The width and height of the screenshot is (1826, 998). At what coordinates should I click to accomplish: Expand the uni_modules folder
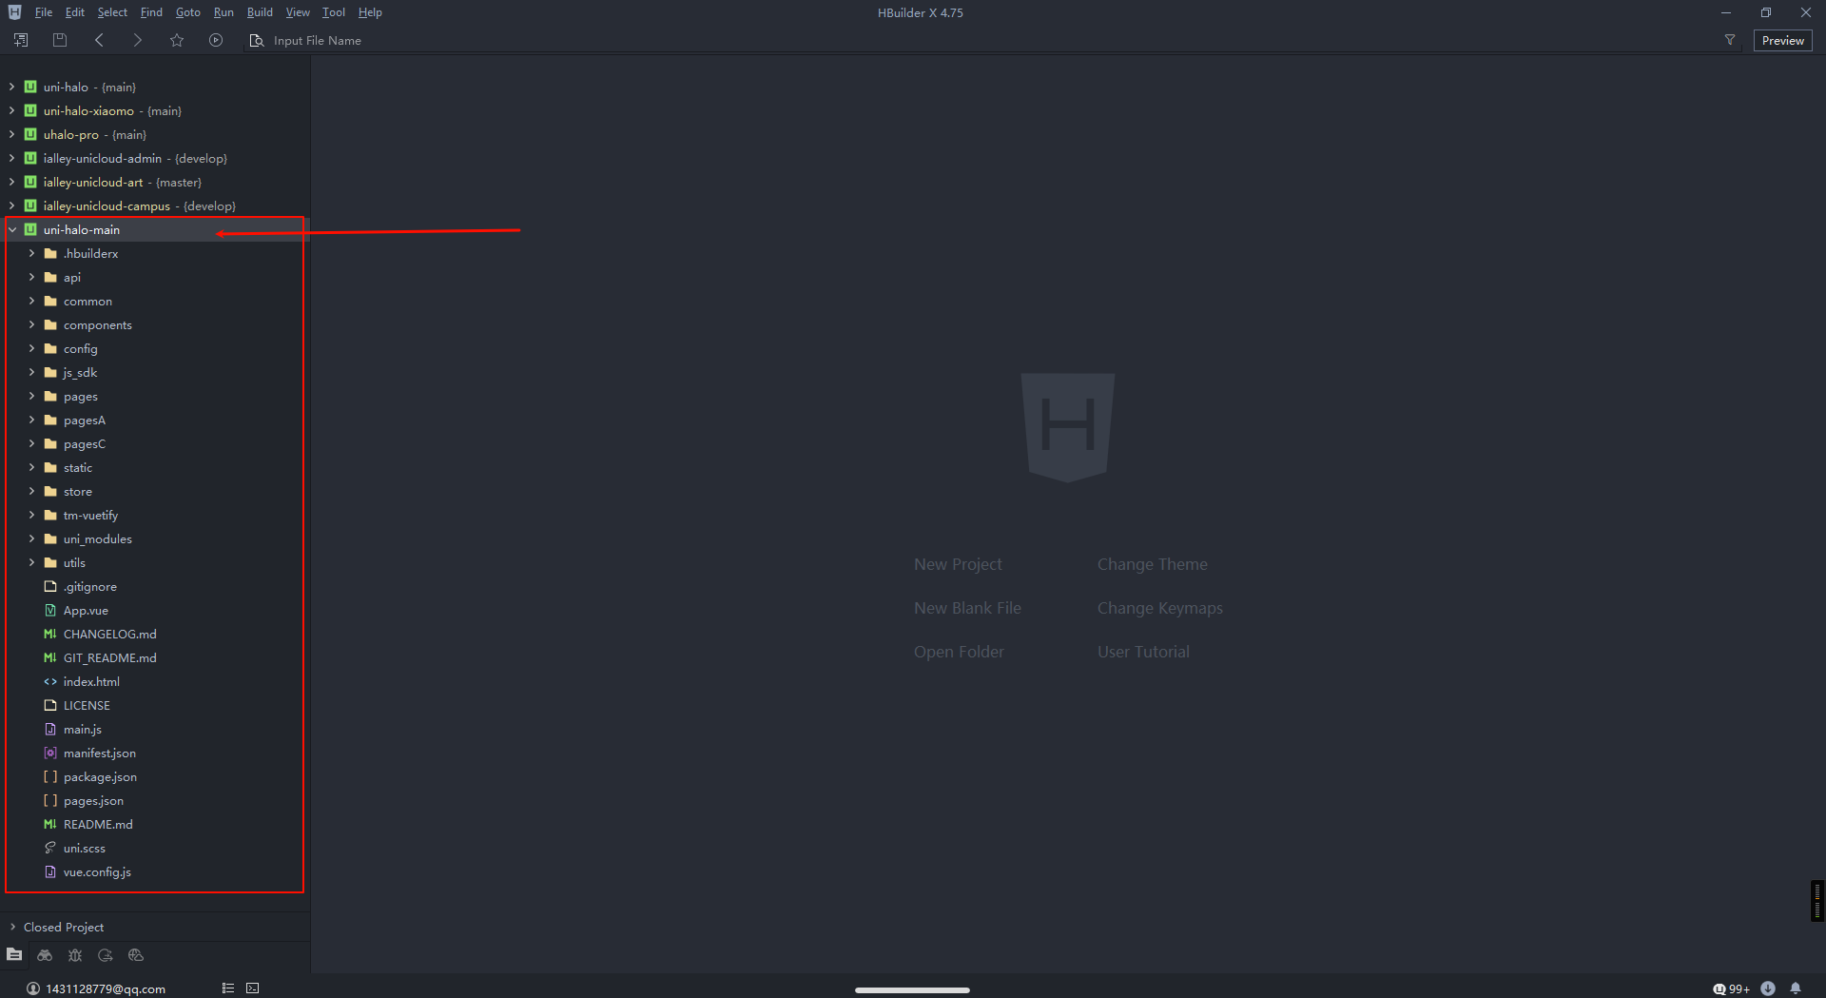point(31,538)
